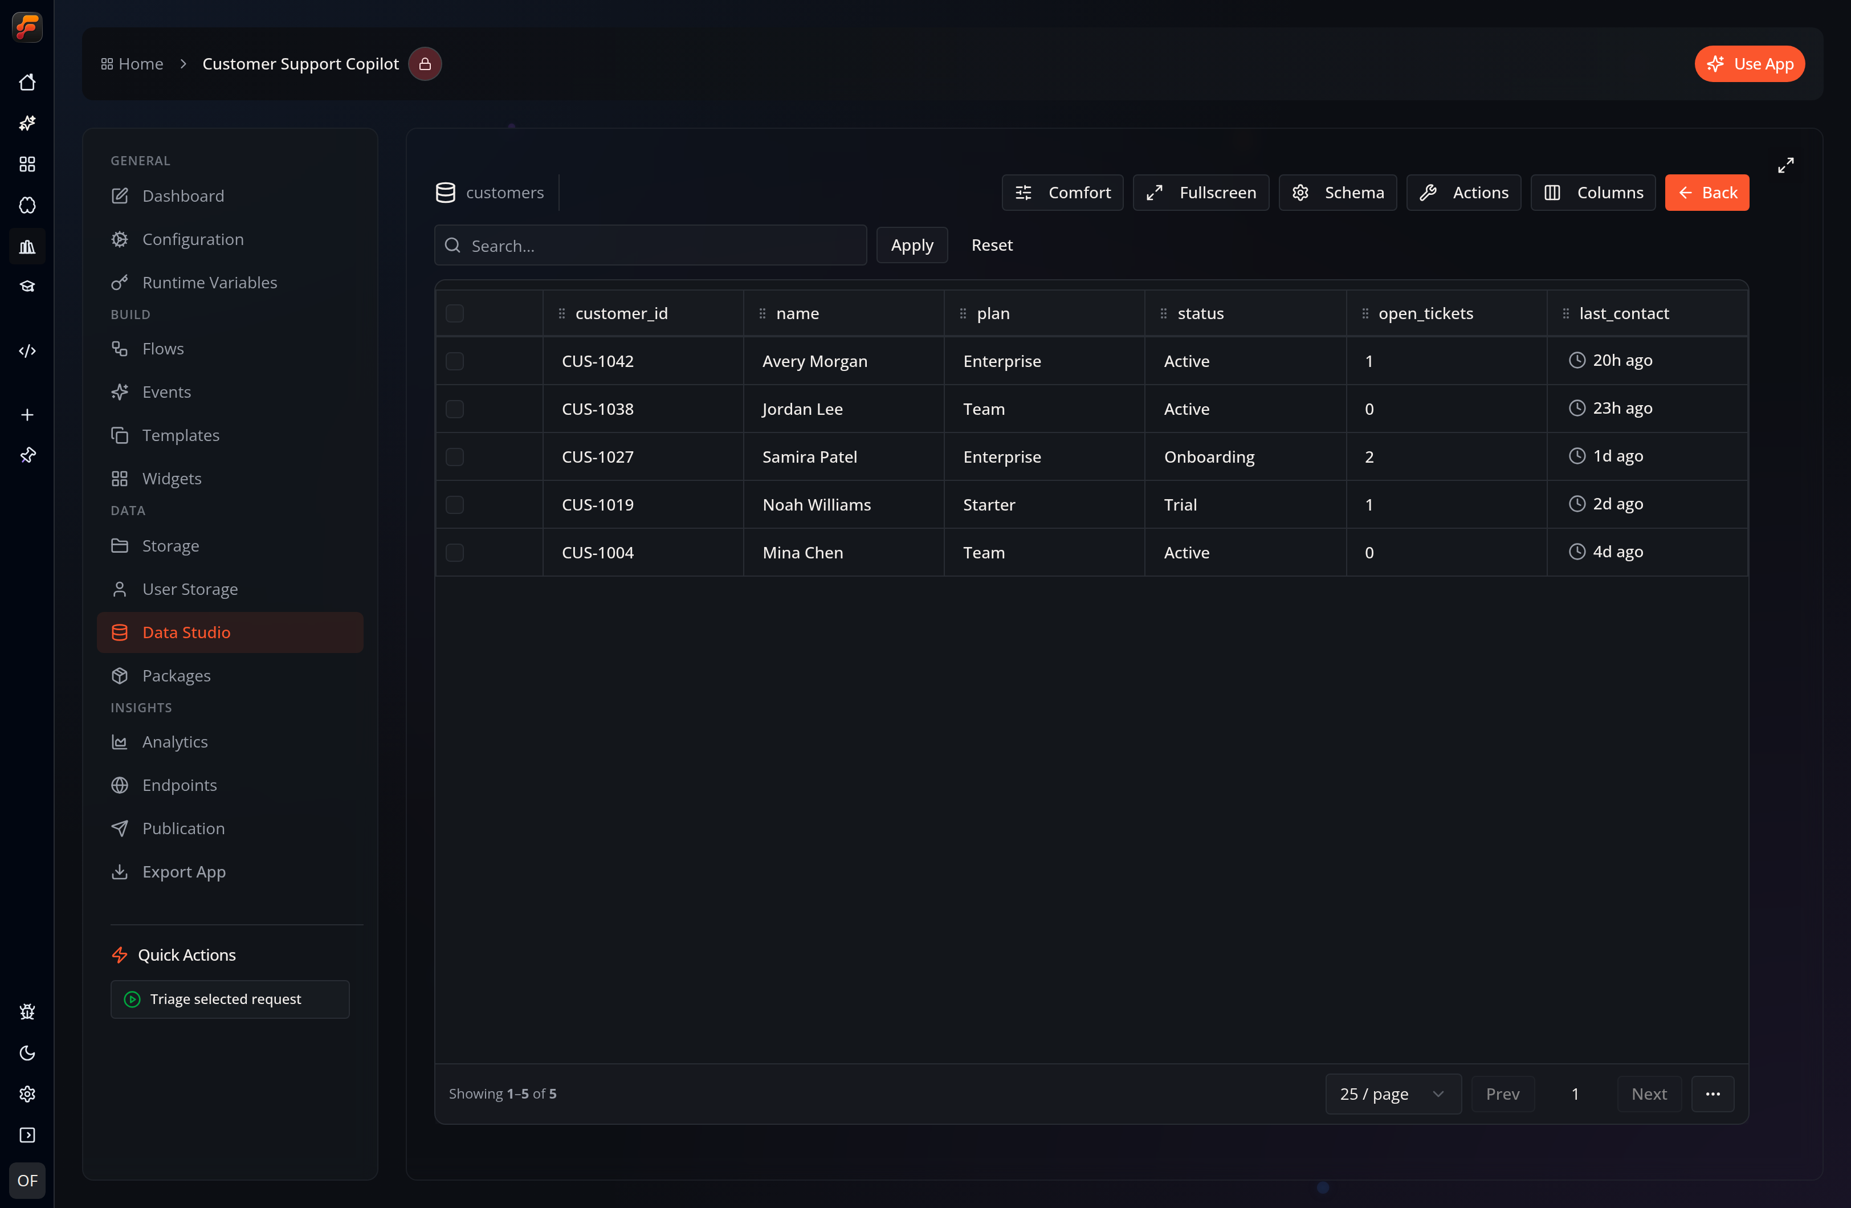The height and width of the screenshot is (1208, 1851).
Task: Click the brain icon in the left rail
Action: tap(27, 205)
